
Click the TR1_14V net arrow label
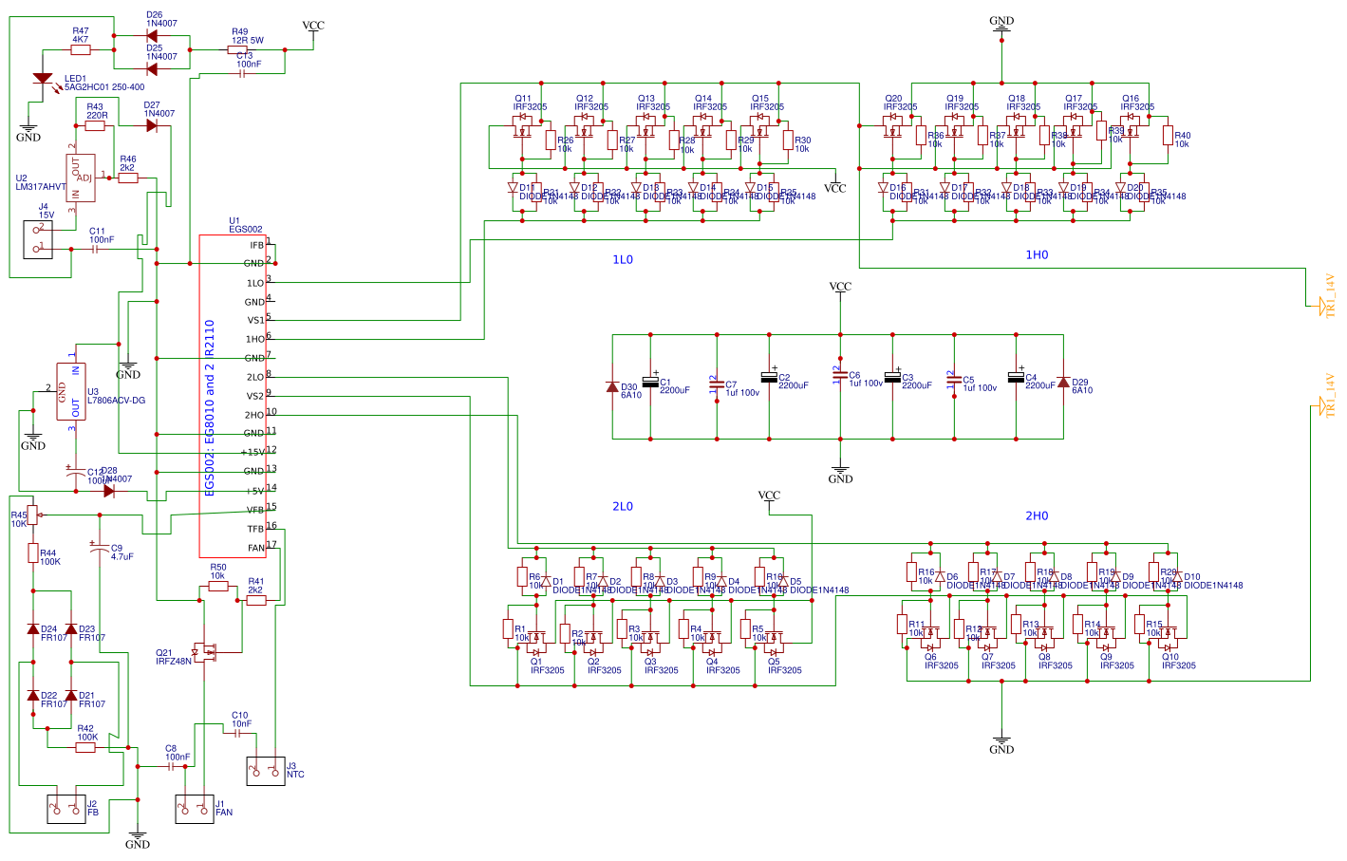(1320, 306)
